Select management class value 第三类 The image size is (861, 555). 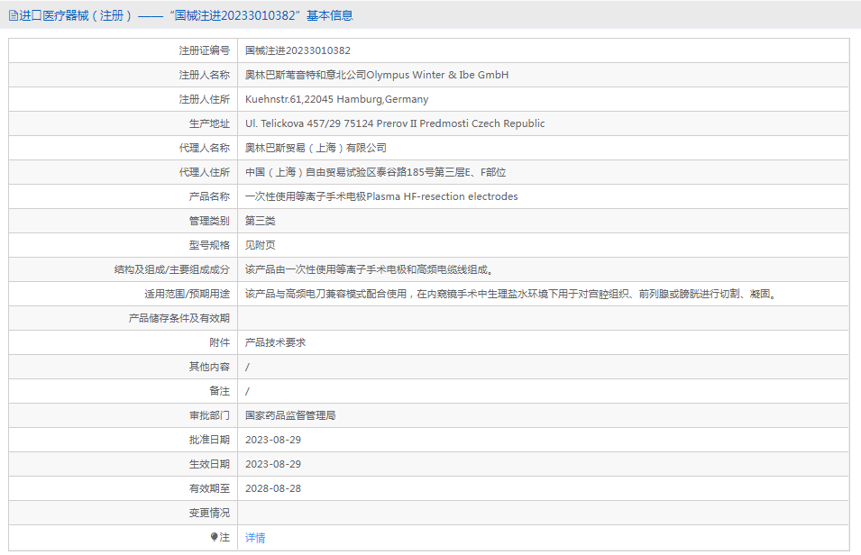(x=261, y=221)
